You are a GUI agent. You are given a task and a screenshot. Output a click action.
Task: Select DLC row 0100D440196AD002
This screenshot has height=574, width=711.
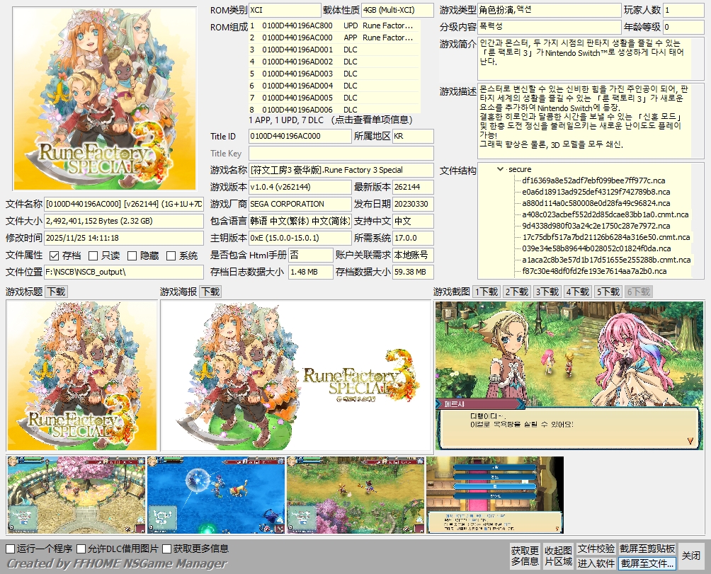click(334, 62)
